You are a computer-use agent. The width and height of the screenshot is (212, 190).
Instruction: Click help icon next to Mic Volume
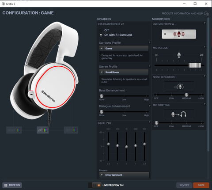204,47
